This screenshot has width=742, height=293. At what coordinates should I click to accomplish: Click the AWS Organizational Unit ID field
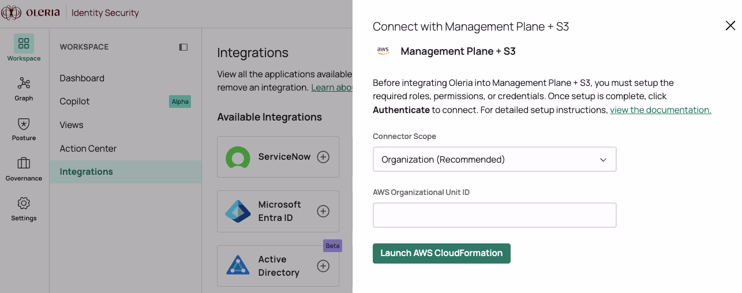(x=494, y=215)
